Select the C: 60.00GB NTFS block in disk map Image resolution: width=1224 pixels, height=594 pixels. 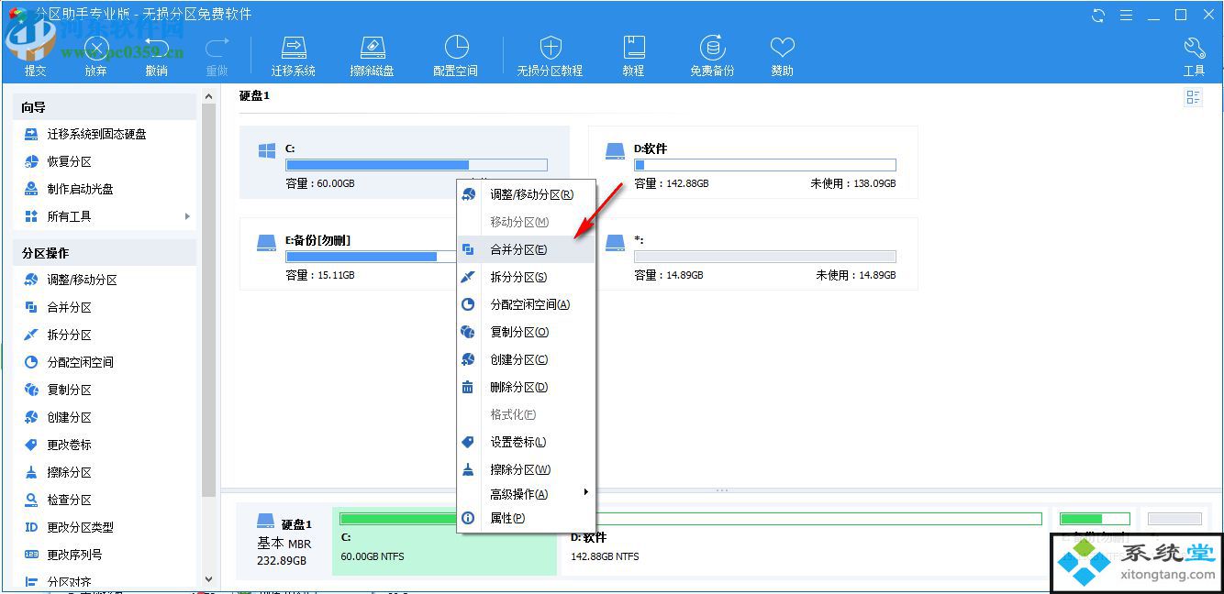[444, 541]
